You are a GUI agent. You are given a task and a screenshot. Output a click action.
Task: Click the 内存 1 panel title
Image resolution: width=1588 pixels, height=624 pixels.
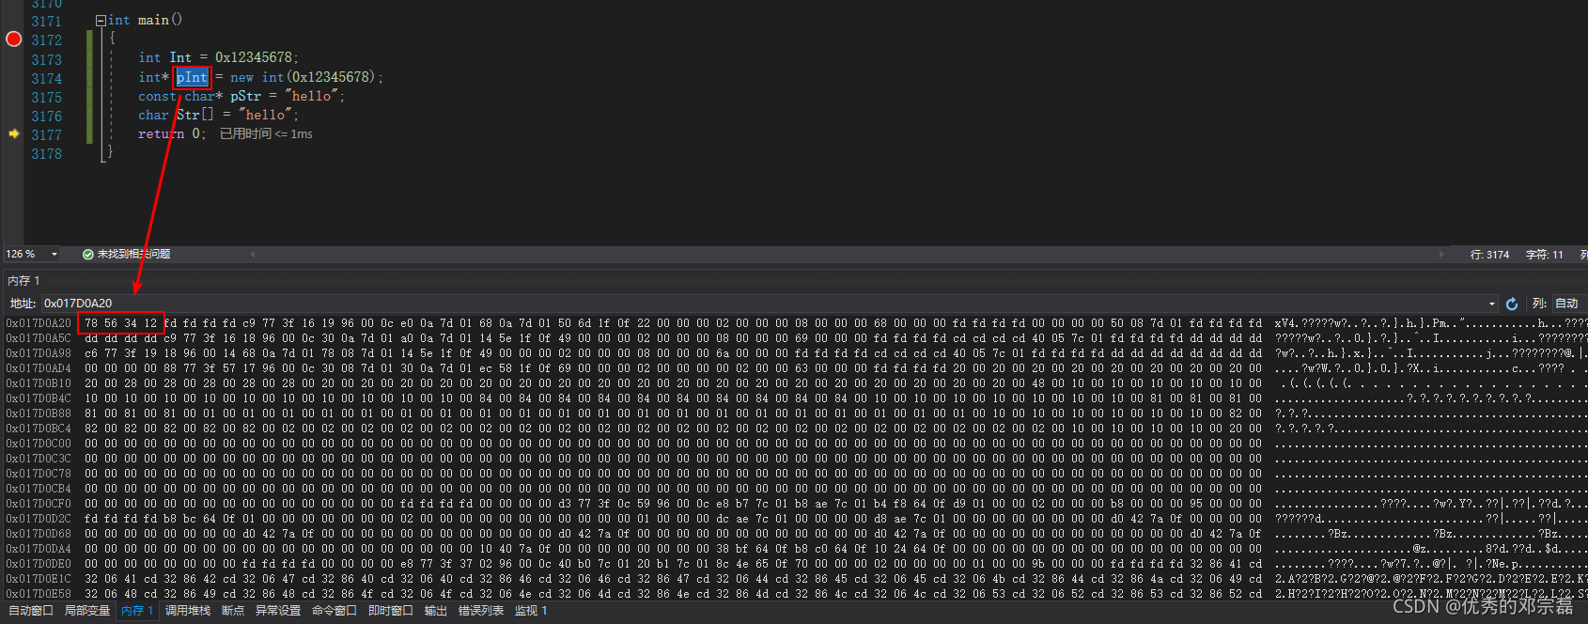tap(23, 281)
